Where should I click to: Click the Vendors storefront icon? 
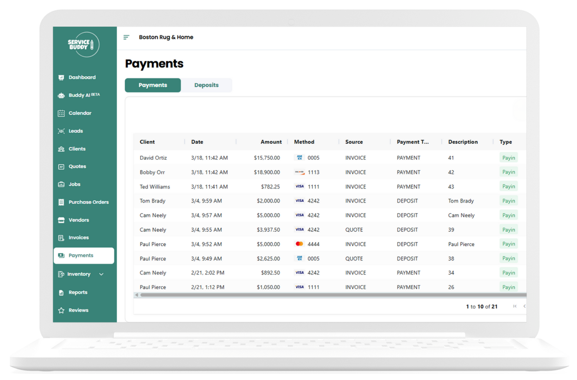point(61,220)
